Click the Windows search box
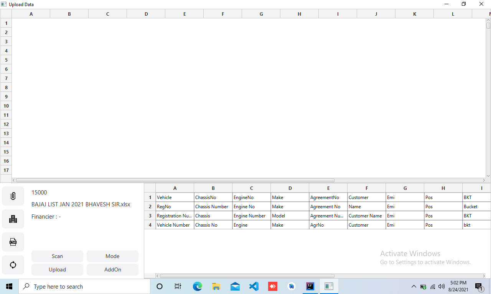The width and height of the screenshot is (491, 294). pyautogui.click(x=84, y=286)
